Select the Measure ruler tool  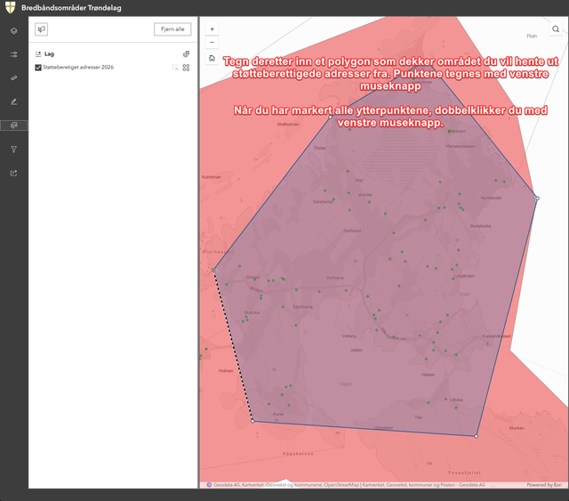14,77
